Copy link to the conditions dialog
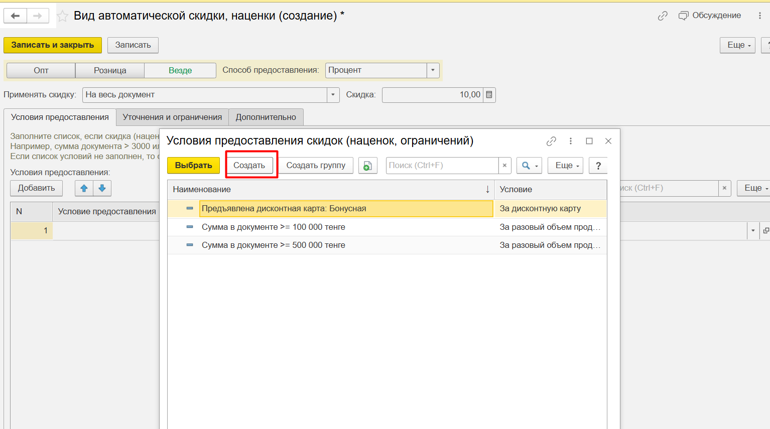Viewport: 770px width, 429px height. [x=551, y=141]
